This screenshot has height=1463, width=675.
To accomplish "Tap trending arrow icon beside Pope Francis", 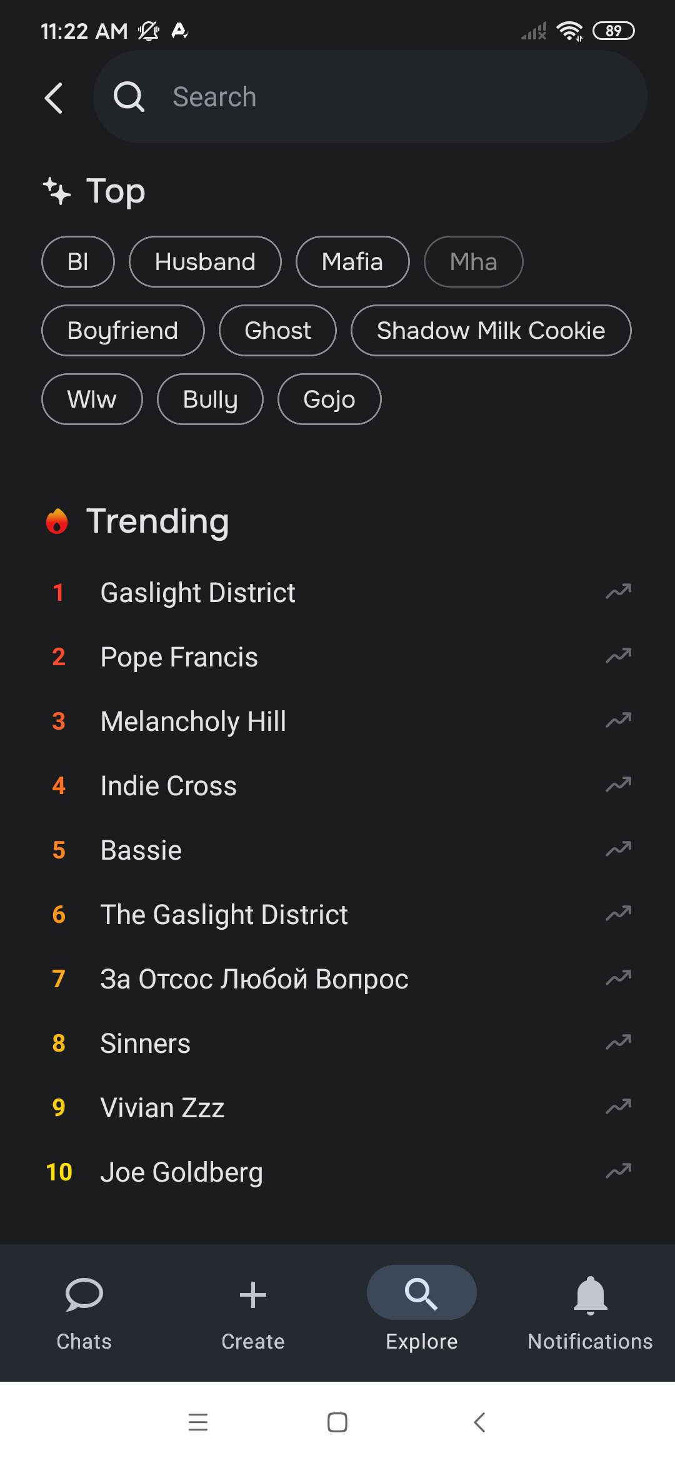I will click(618, 656).
